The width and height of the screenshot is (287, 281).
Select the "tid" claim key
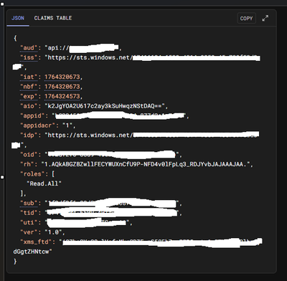pos(29,213)
